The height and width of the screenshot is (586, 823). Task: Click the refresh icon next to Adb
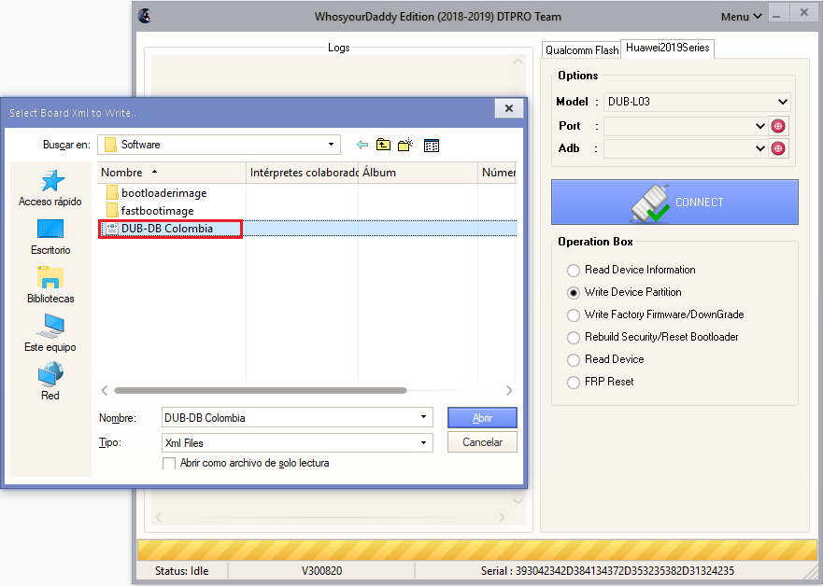(778, 148)
